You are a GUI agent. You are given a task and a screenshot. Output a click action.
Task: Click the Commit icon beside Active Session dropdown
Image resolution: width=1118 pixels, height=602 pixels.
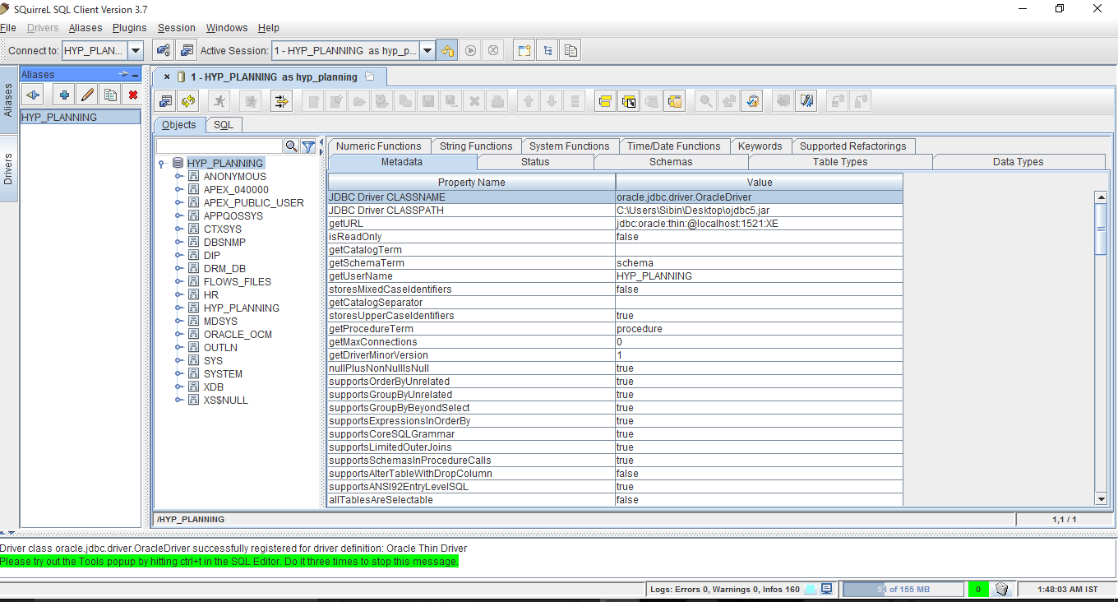point(447,50)
